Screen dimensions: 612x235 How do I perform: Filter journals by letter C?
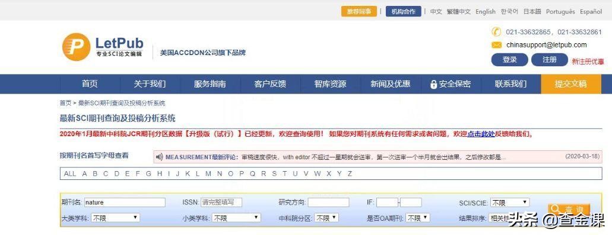pyautogui.click(x=106, y=173)
